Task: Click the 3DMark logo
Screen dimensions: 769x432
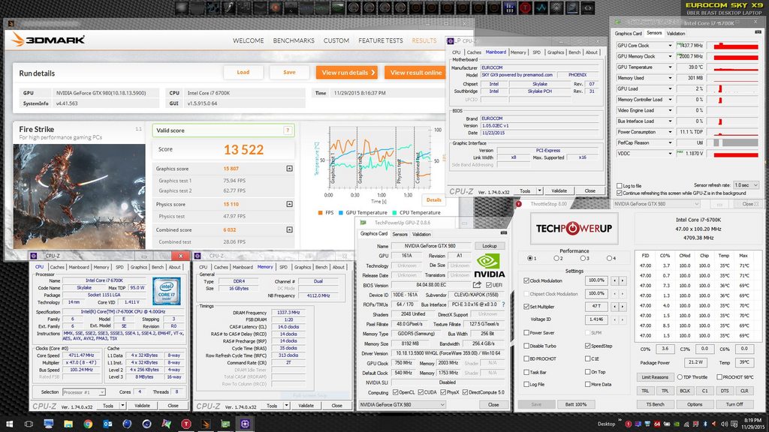Action: (x=48, y=40)
